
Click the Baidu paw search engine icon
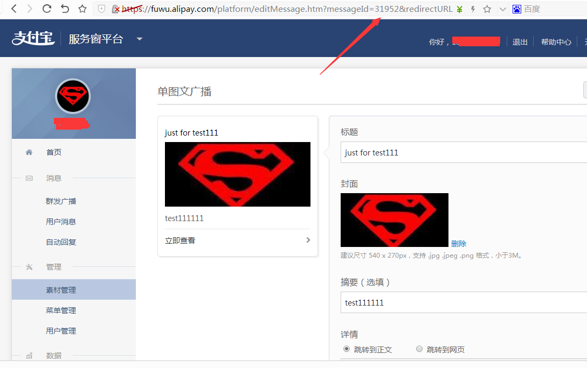point(516,9)
